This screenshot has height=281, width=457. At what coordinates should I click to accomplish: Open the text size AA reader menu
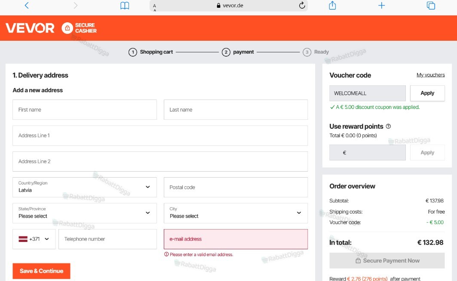[x=154, y=6]
